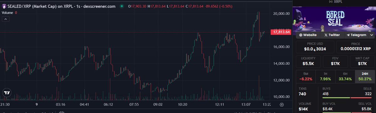
Task: Click the green market status dot
Action: click(122, 7)
